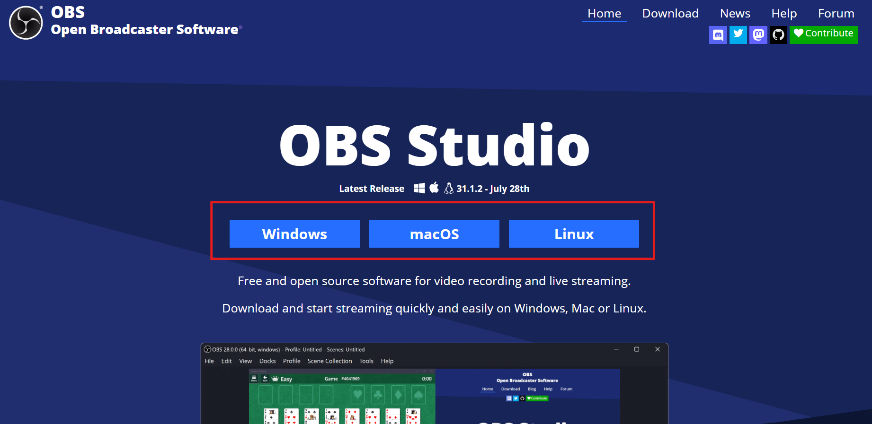Open the Download page in the top navigation
Viewport: 872px width, 424px height.
[x=670, y=13]
